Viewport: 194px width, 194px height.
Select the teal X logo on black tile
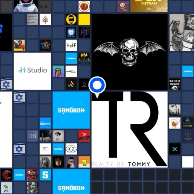(x=175, y=149)
